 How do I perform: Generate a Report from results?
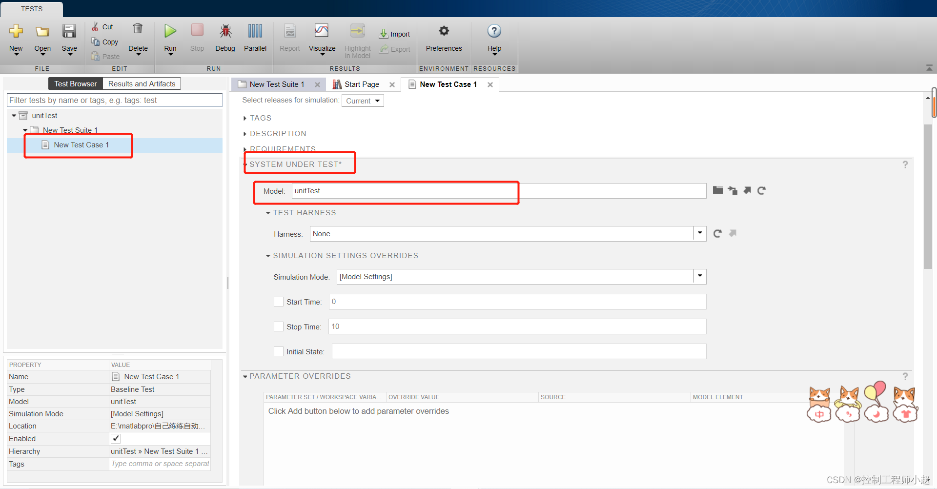(290, 31)
